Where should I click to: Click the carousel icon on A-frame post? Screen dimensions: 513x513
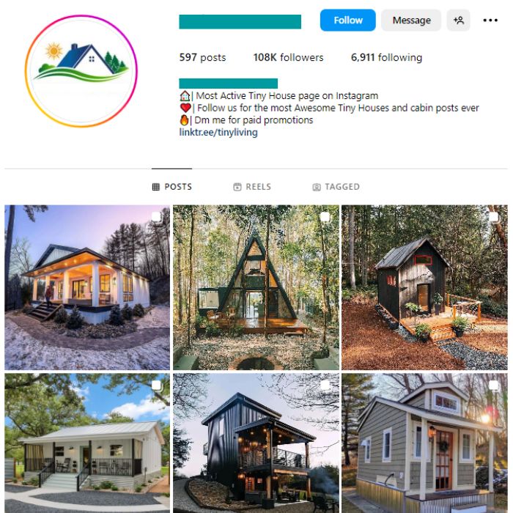[x=325, y=217]
